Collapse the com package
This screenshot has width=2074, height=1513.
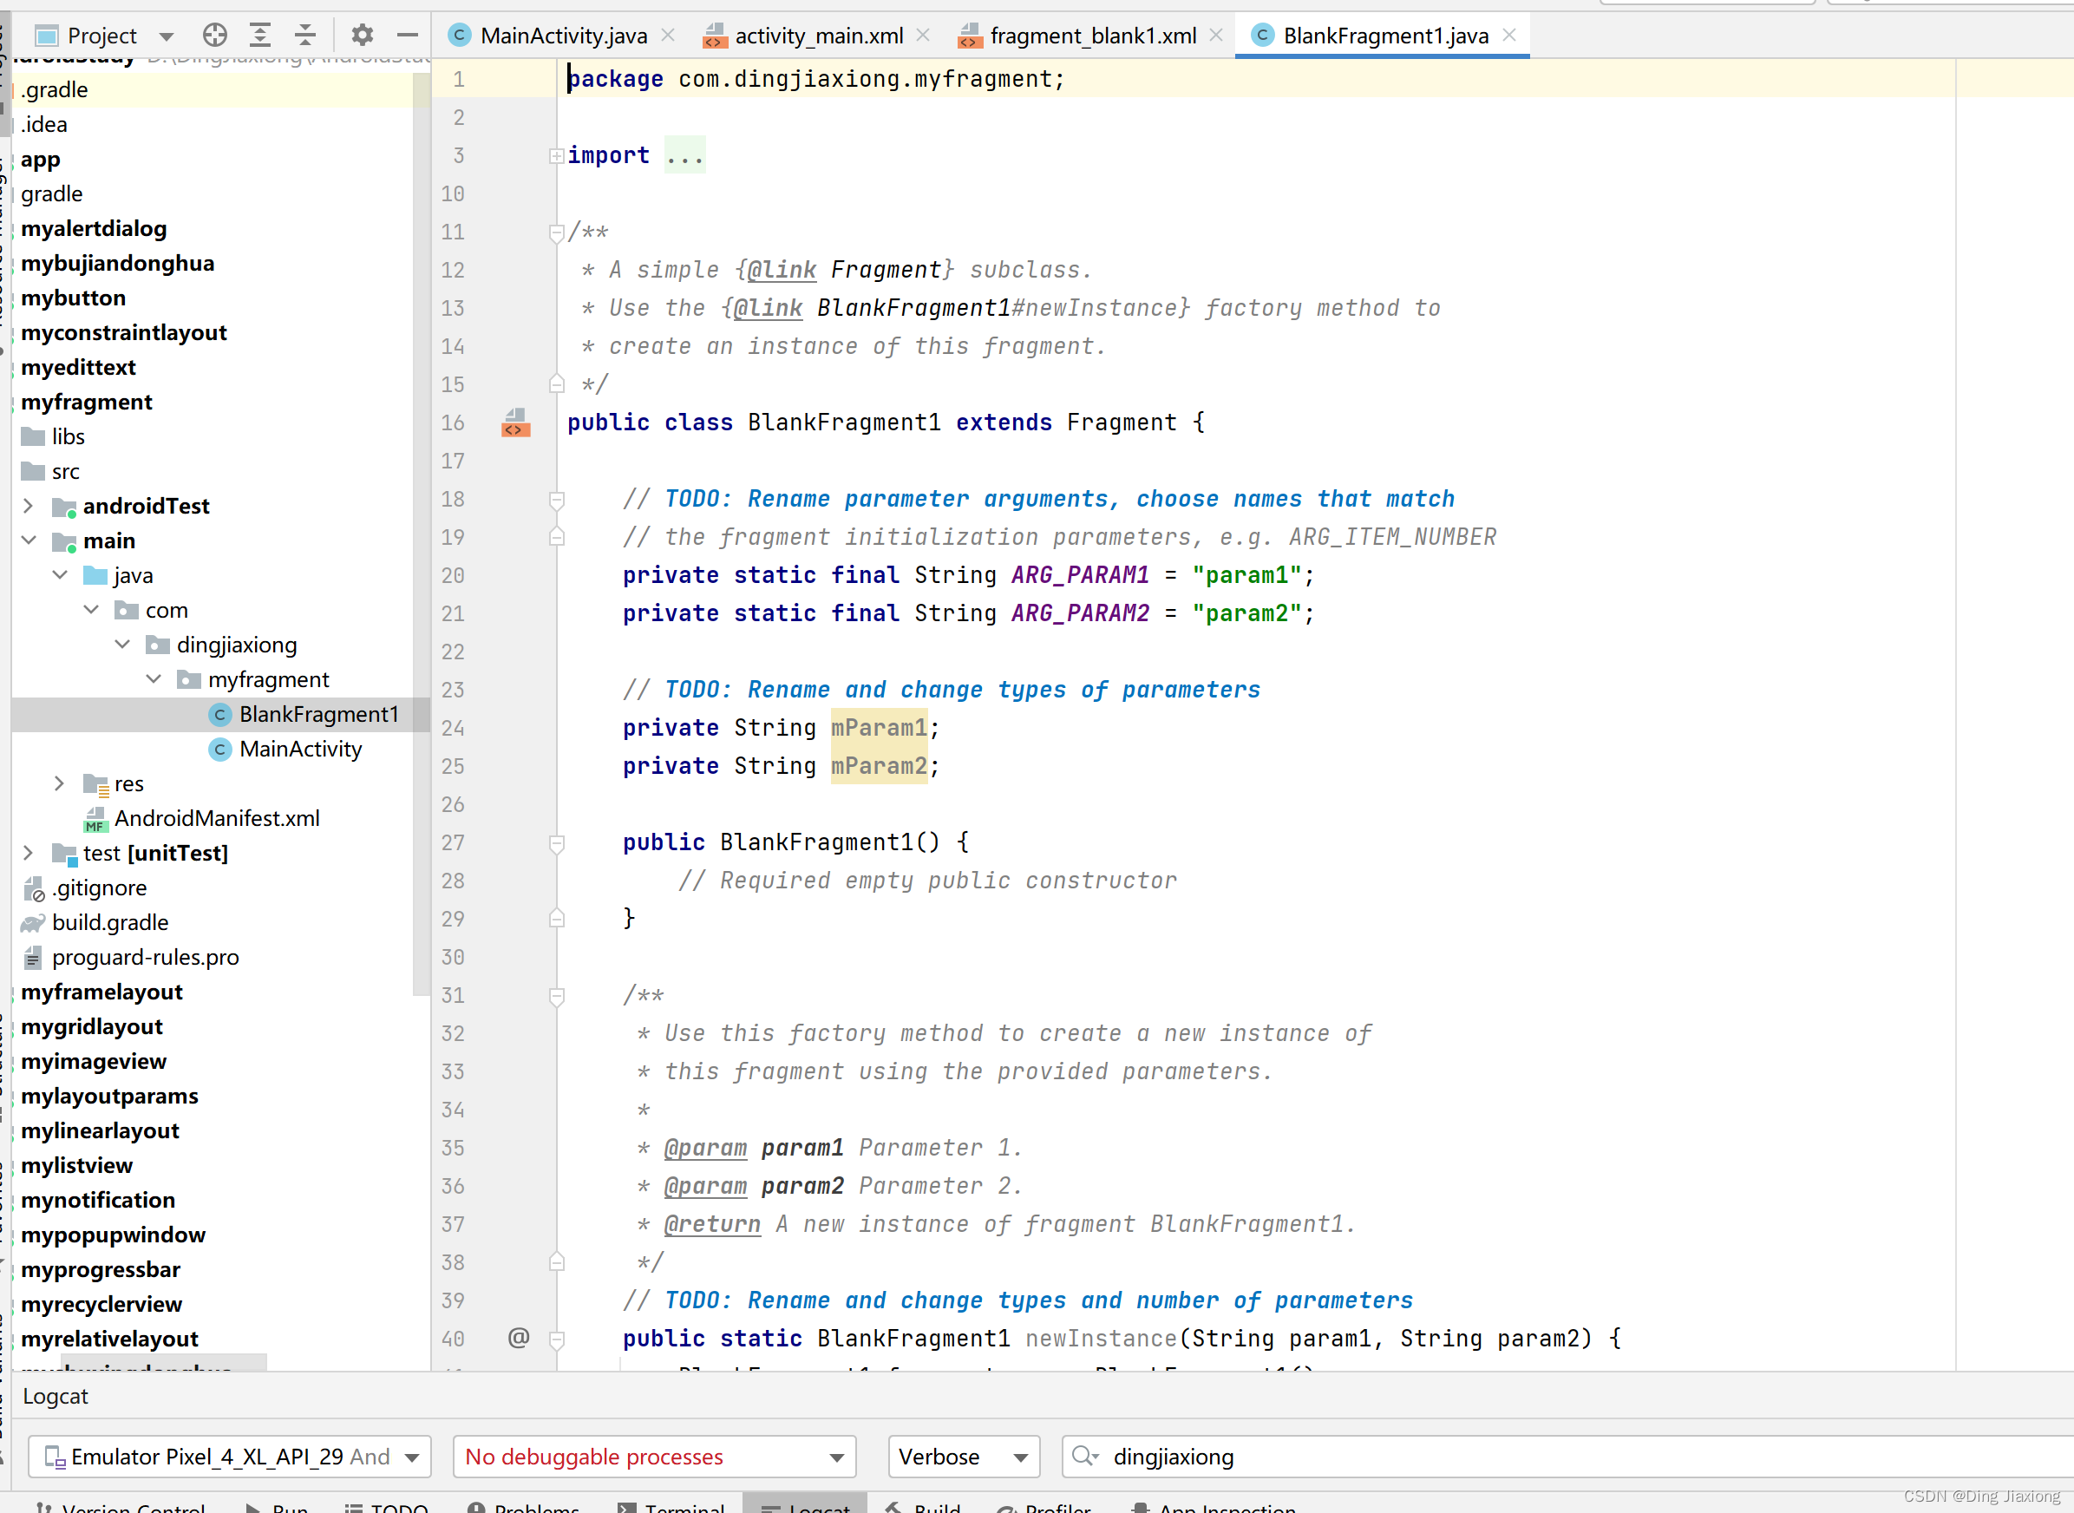pos(91,610)
